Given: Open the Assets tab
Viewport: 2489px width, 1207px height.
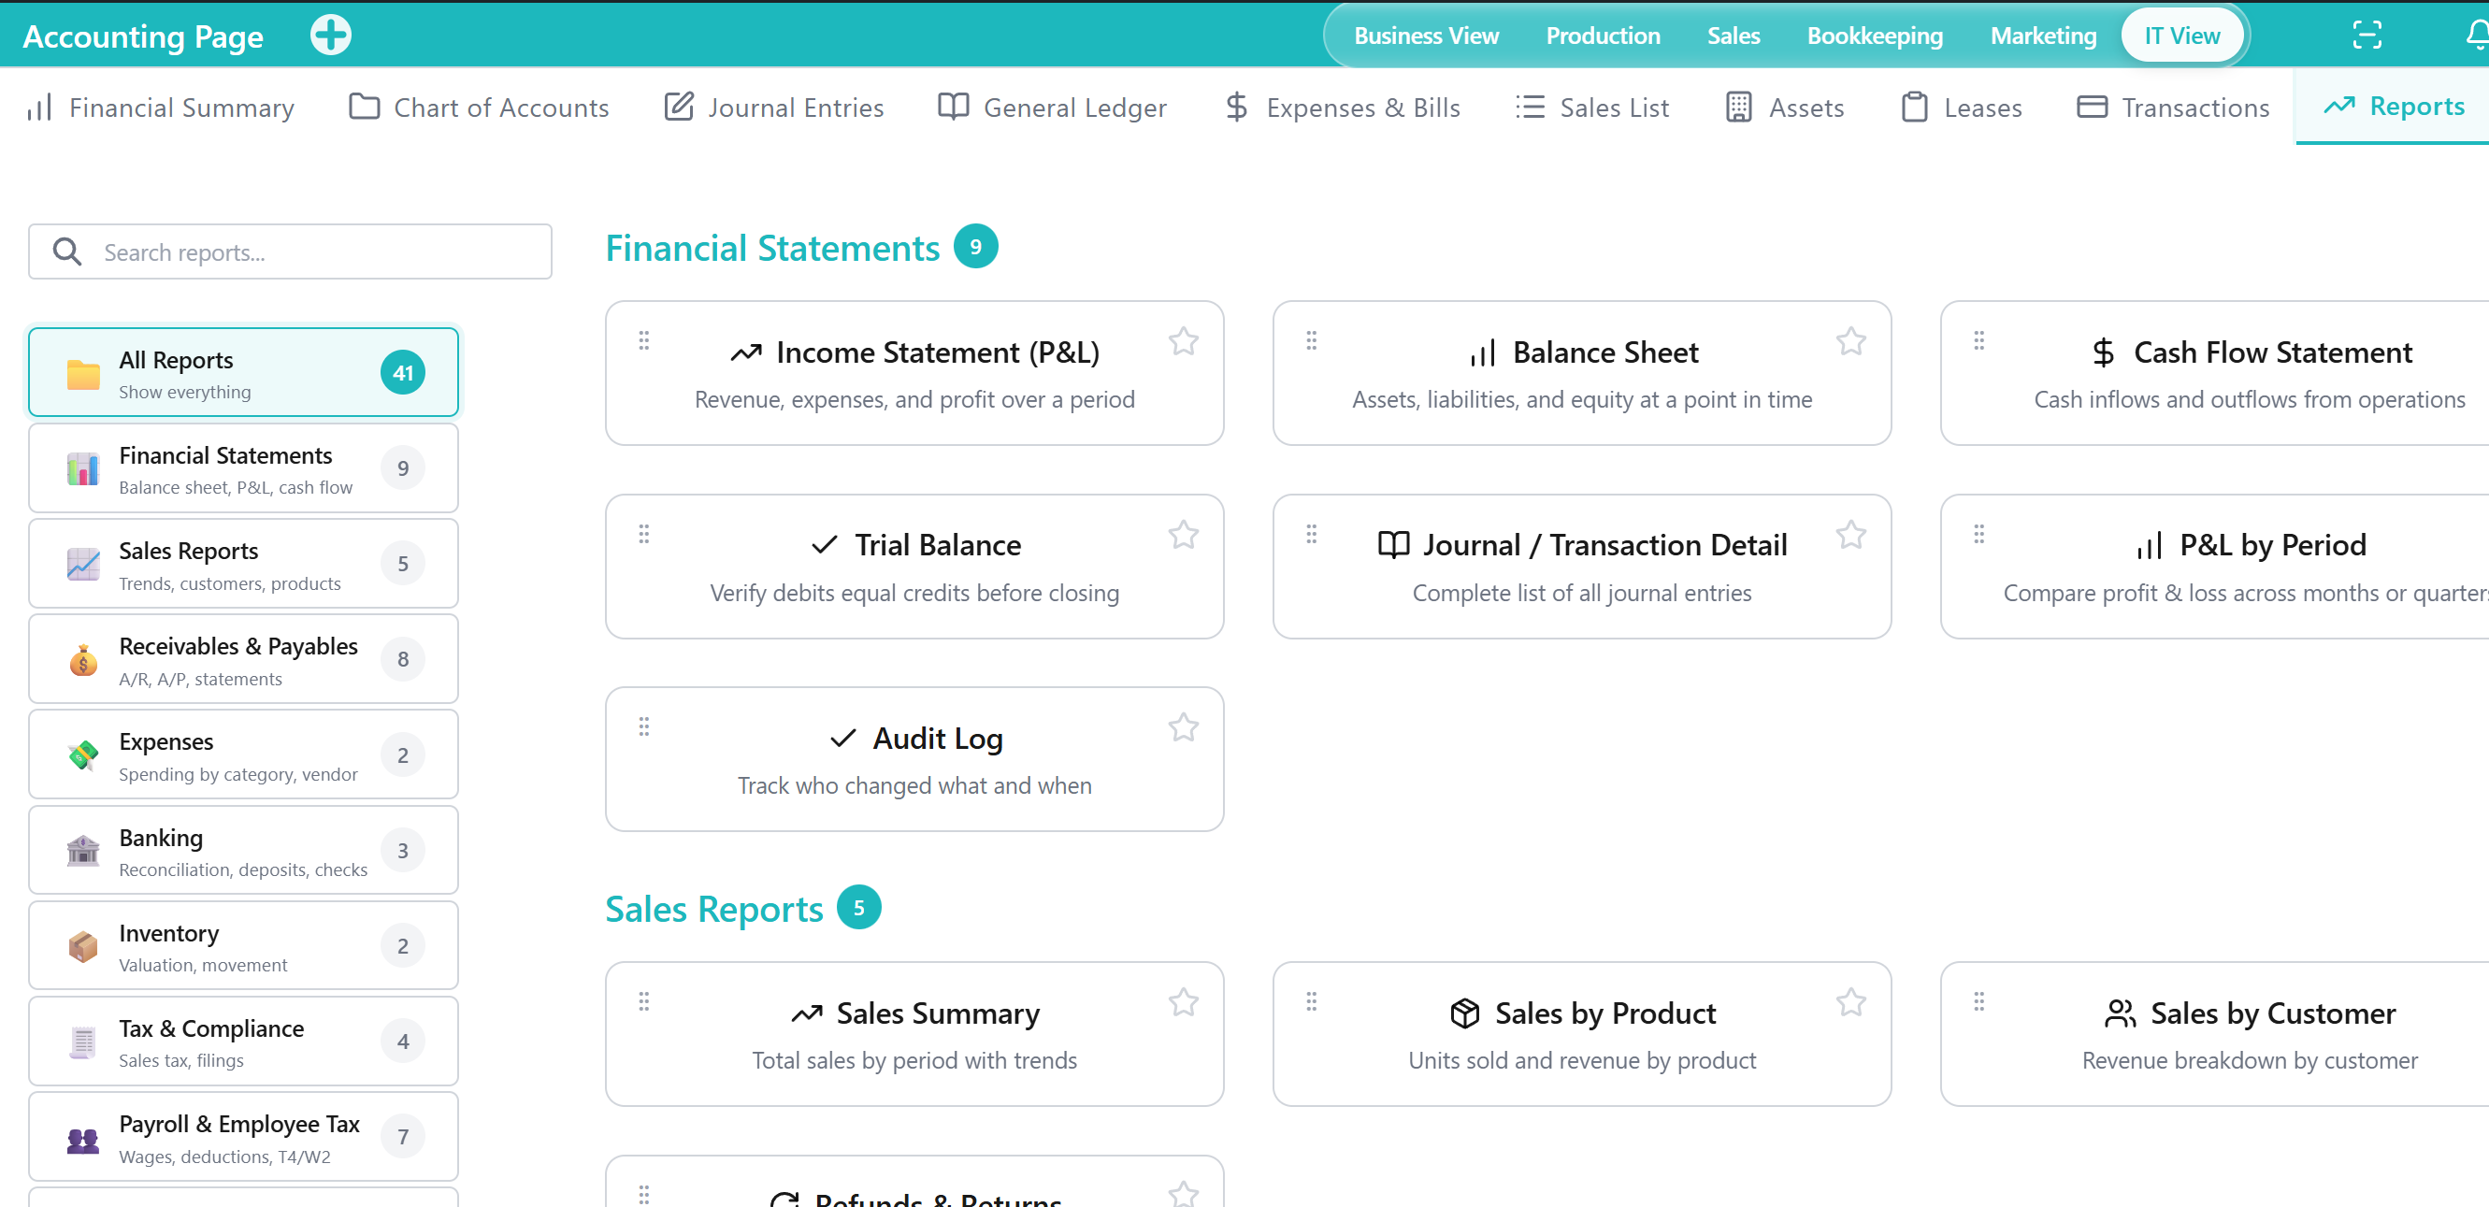Looking at the screenshot, I should [1785, 108].
